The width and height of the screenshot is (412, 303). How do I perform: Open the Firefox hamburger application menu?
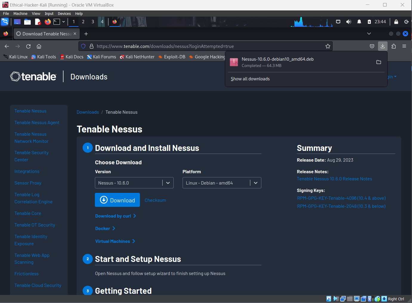tap(404, 46)
